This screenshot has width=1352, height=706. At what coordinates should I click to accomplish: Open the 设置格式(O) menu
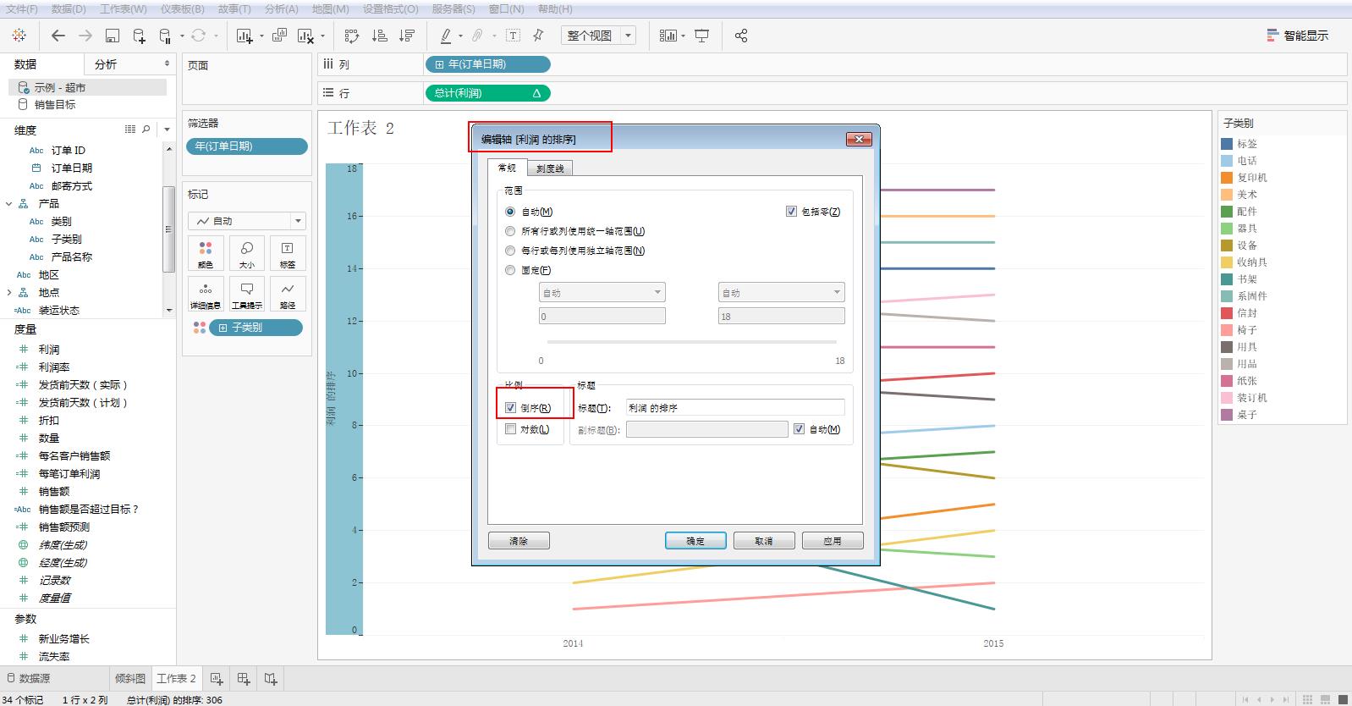[390, 9]
